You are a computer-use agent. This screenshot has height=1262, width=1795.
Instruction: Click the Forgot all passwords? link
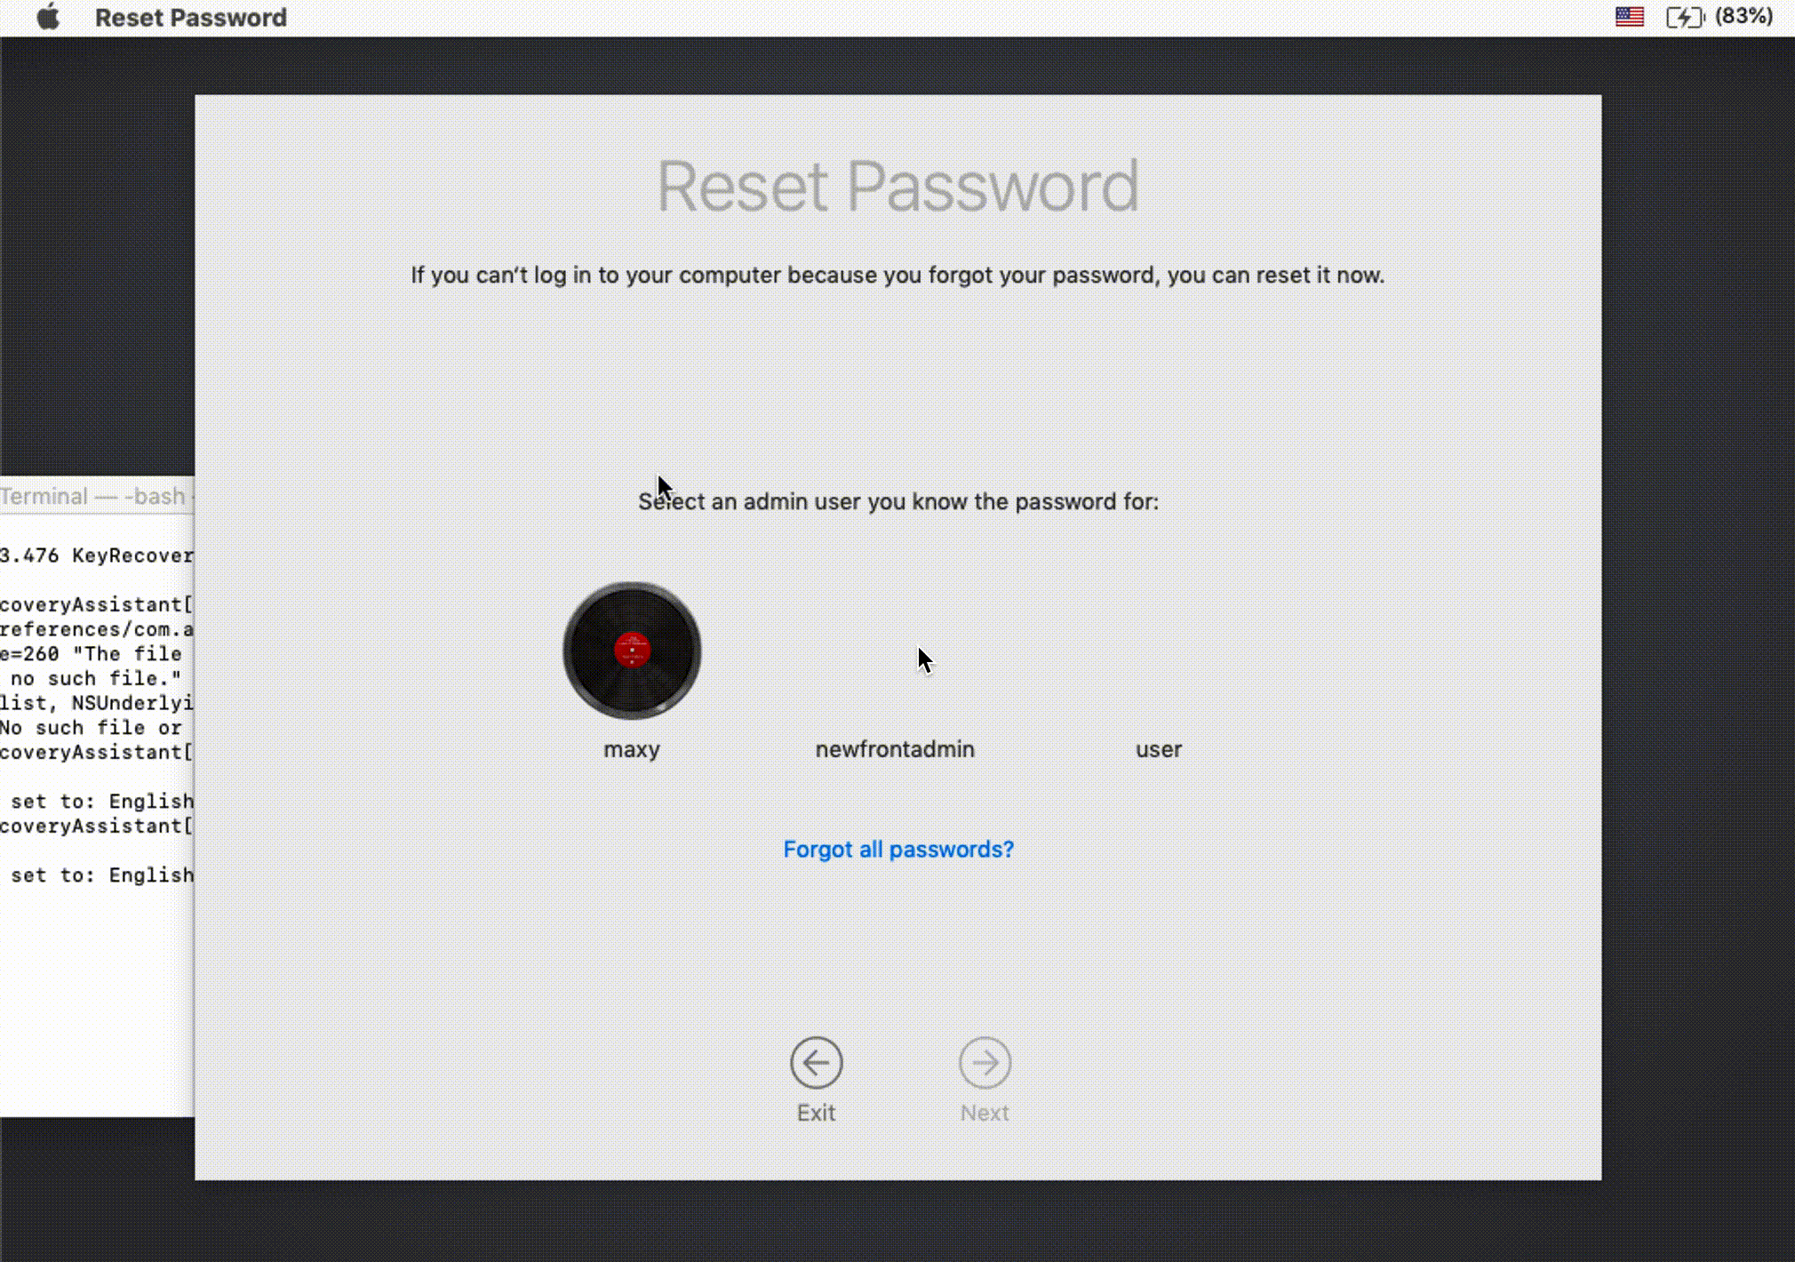pos(898,850)
